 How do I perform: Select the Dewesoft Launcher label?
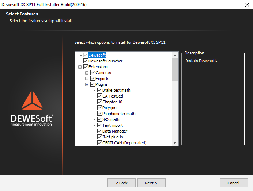[x=106, y=61]
